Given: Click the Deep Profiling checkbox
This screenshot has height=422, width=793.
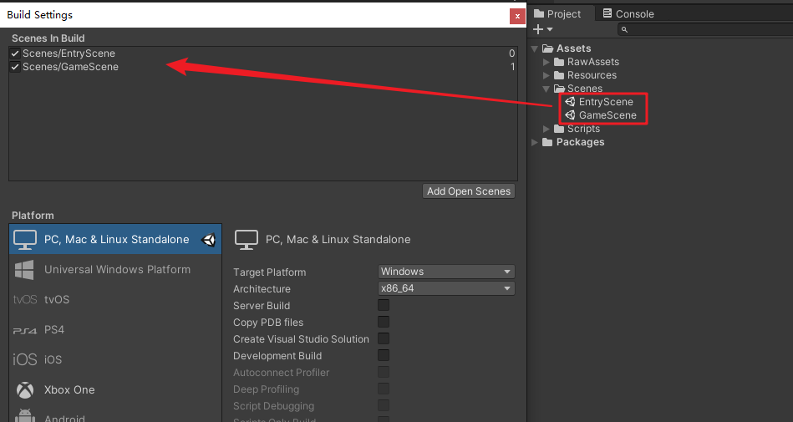Looking at the screenshot, I should pos(384,389).
